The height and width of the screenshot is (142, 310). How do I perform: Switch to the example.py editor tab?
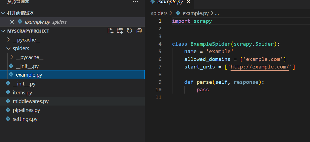[170, 2]
